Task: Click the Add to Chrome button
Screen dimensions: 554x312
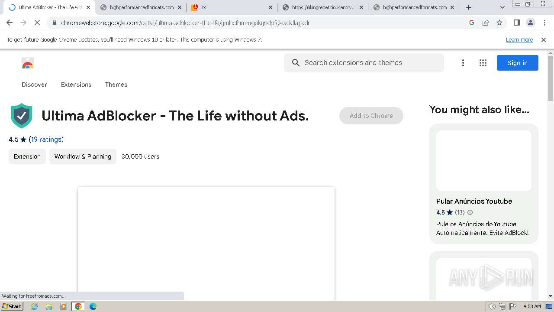Action: pos(371,116)
